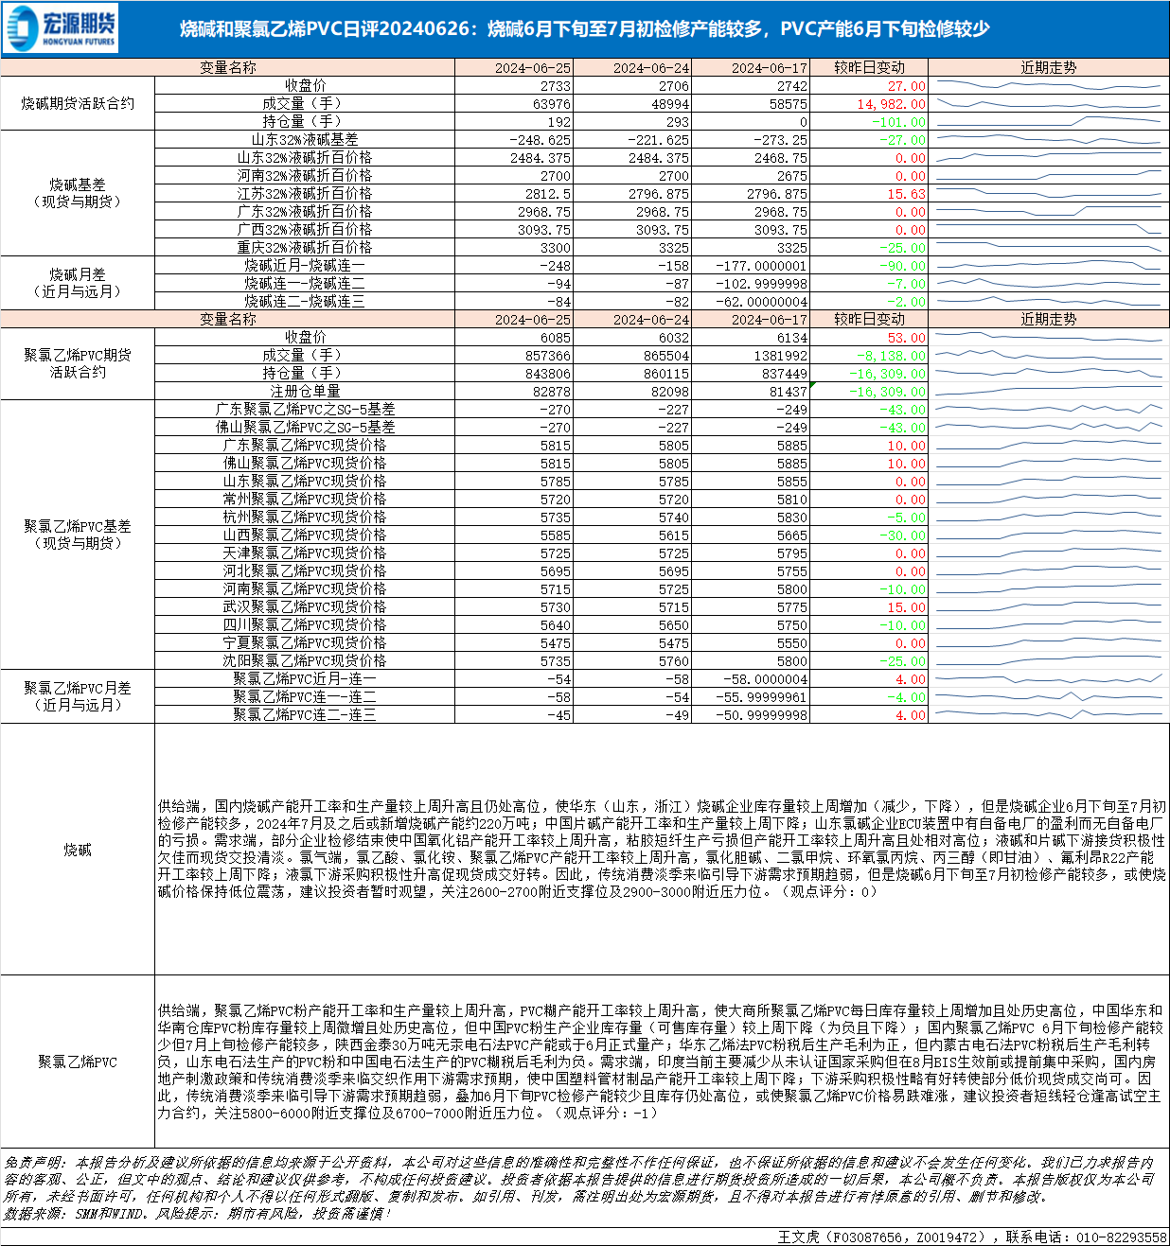Select the 烧碱近月-烧碱连一 row label

pyautogui.click(x=304, y=266)
